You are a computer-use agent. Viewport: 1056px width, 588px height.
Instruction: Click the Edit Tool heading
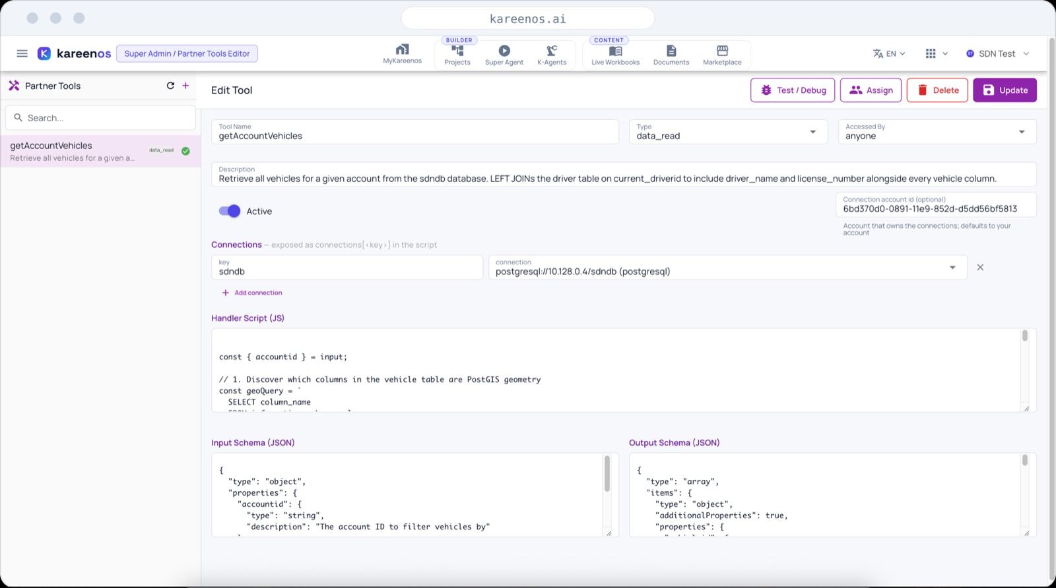coord(232,90)
